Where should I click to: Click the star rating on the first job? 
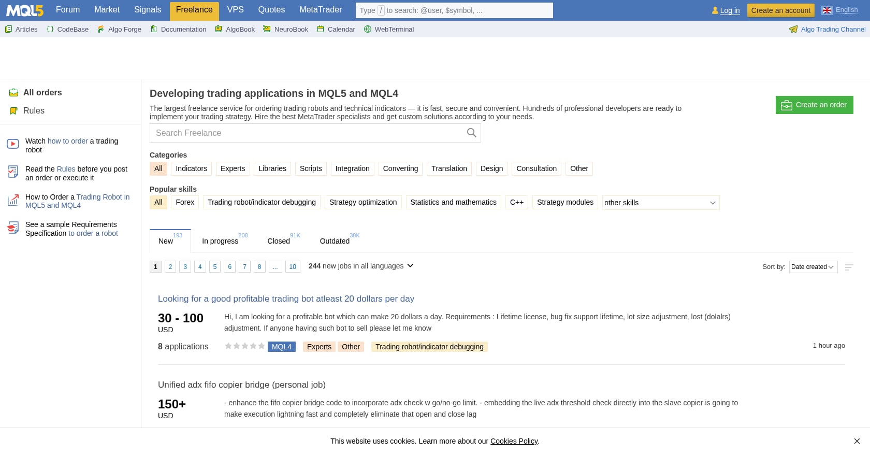[x=244, y=346]
